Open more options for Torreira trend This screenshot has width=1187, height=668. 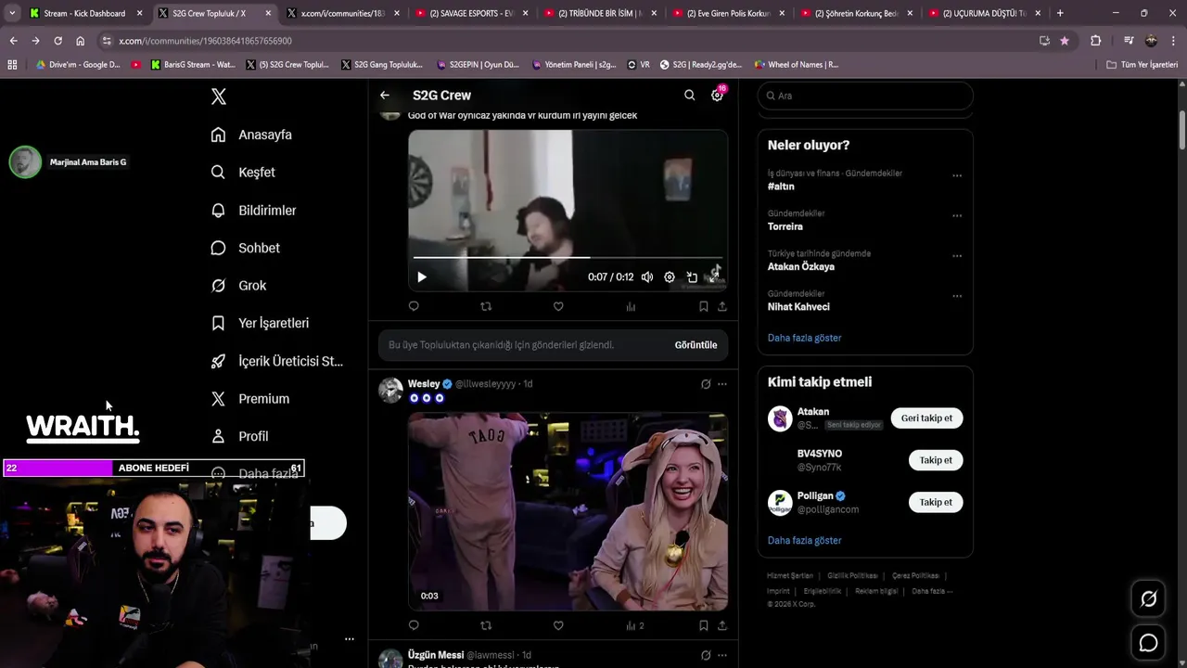pyautogui.click(x=957, y=215)
